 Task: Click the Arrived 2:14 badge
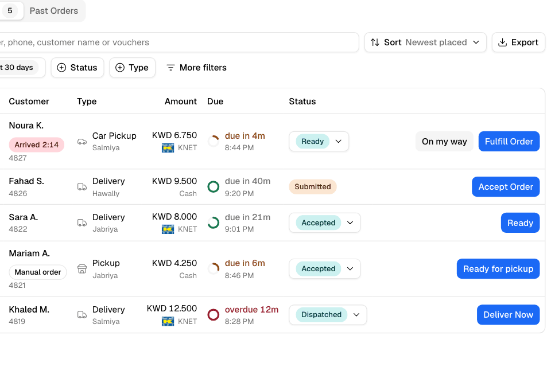coord(37,145)
